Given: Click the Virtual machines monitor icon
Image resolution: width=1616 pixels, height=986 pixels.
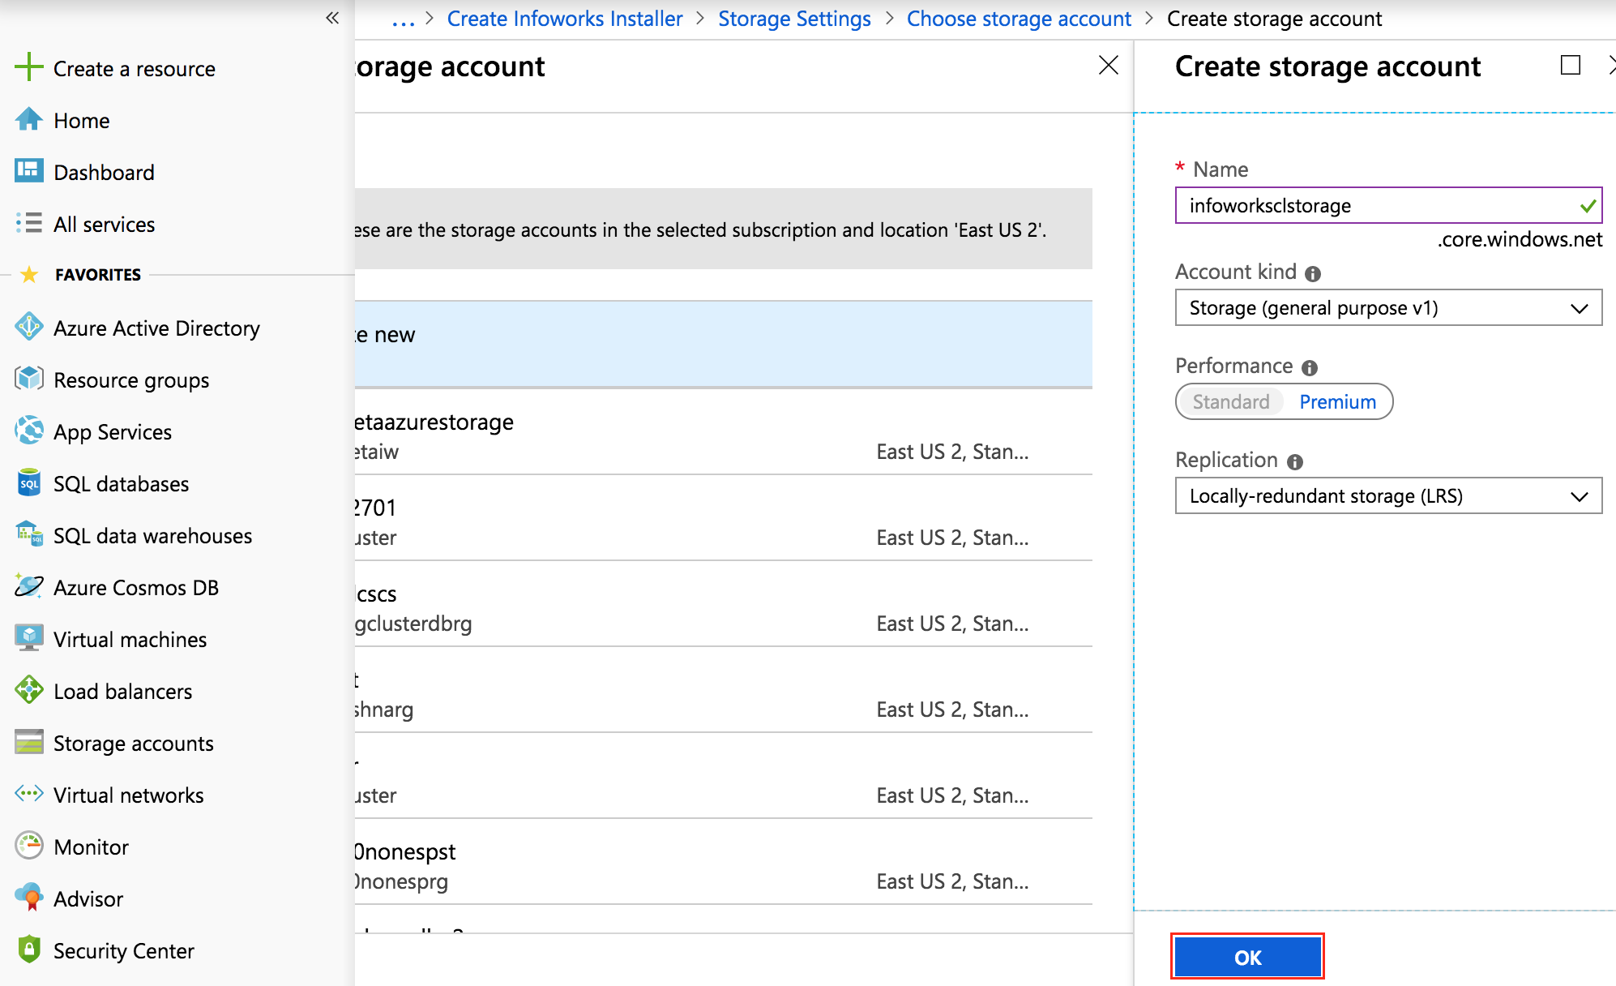Looking at the screenshot, I should click(29, 638).
